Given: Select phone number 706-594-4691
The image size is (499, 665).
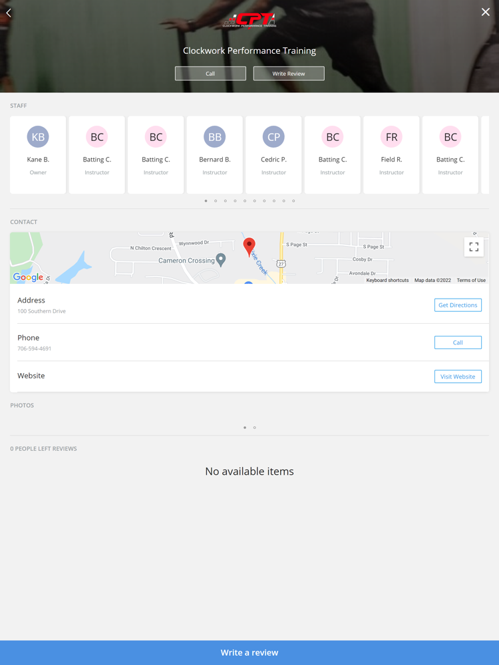Looking at the screenshot, I should click(35, 348).
